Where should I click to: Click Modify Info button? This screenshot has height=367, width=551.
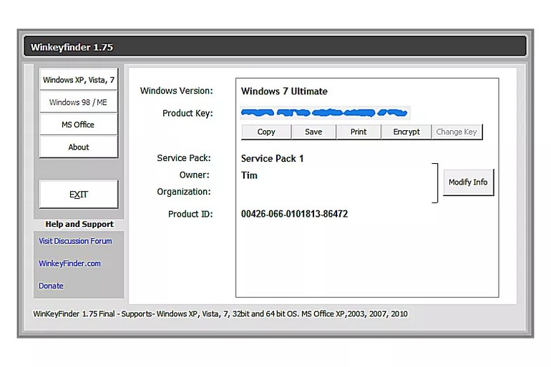(468, 182)
